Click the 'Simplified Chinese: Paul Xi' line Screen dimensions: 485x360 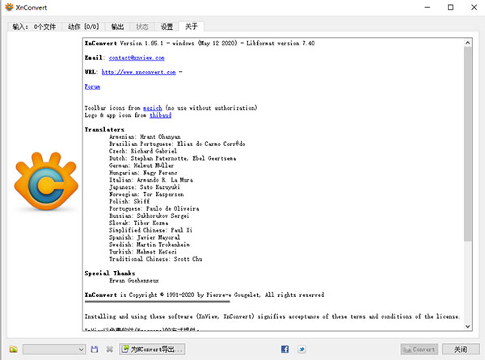[150, 230]
